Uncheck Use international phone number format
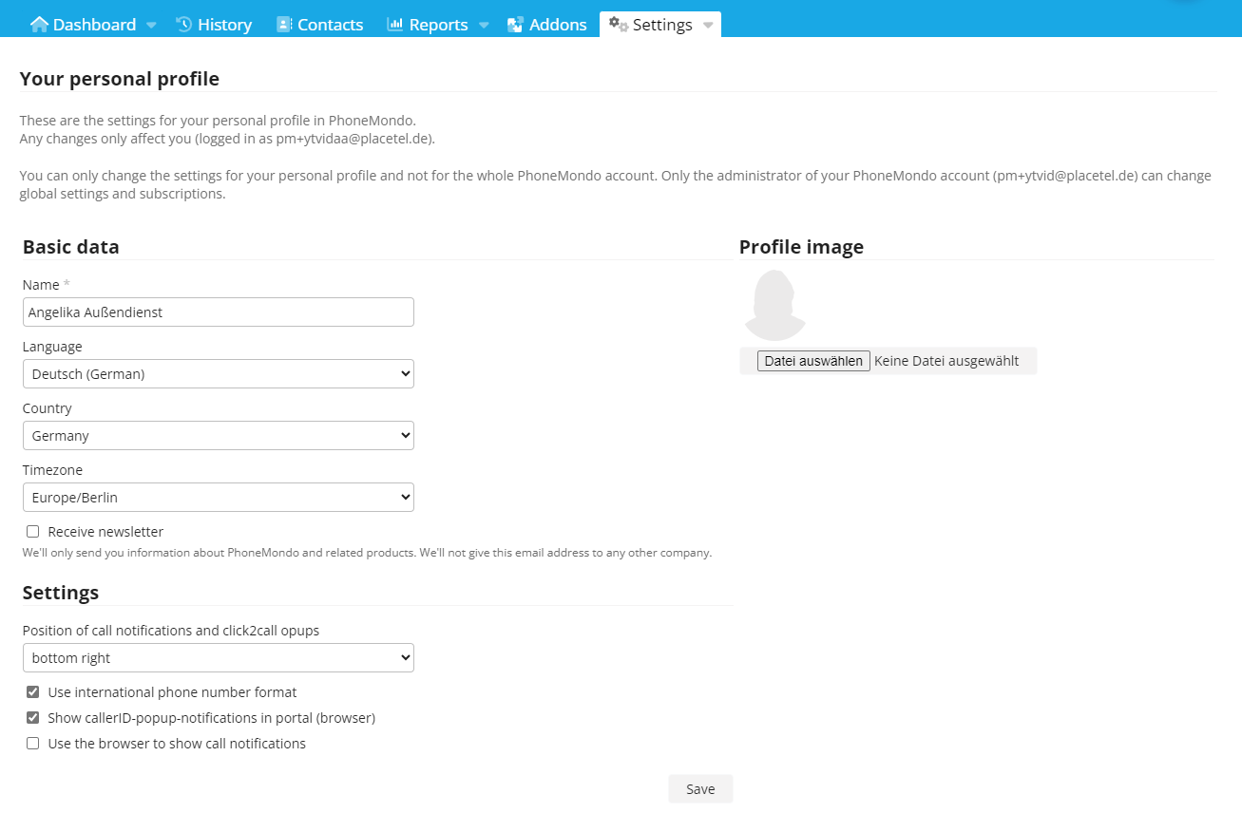The image size is (1242, 813). click(33, 692)
